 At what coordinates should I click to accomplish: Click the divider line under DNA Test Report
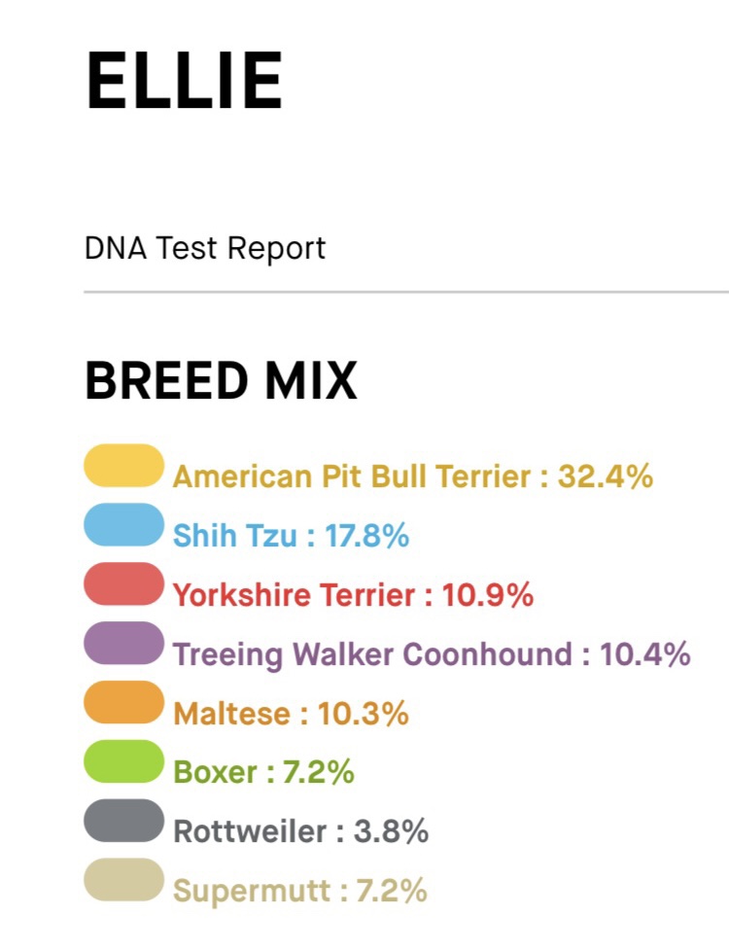click(406, 291)
